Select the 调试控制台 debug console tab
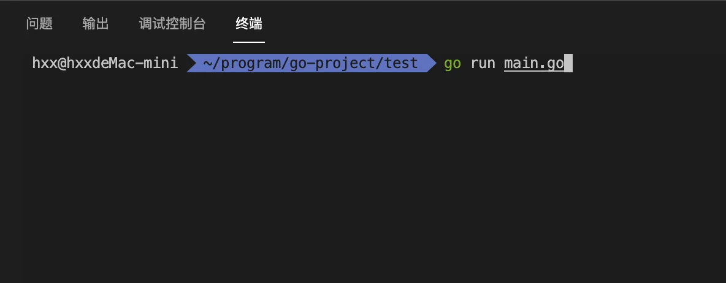 click(172, 23)
